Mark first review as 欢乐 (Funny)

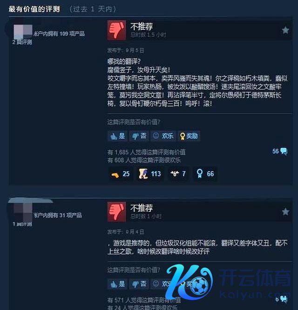163,136
